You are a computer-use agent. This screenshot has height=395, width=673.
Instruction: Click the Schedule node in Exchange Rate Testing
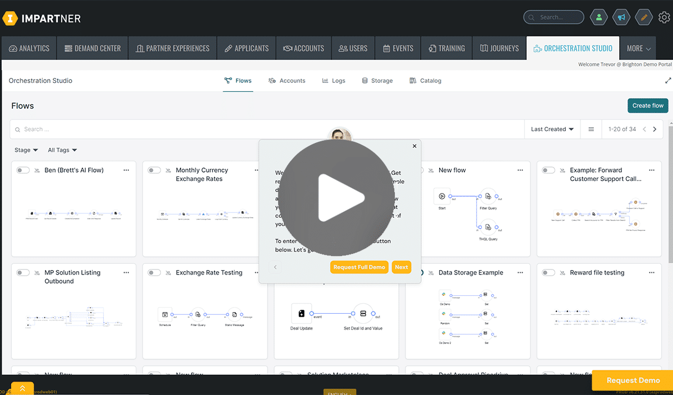coord(164,314)
